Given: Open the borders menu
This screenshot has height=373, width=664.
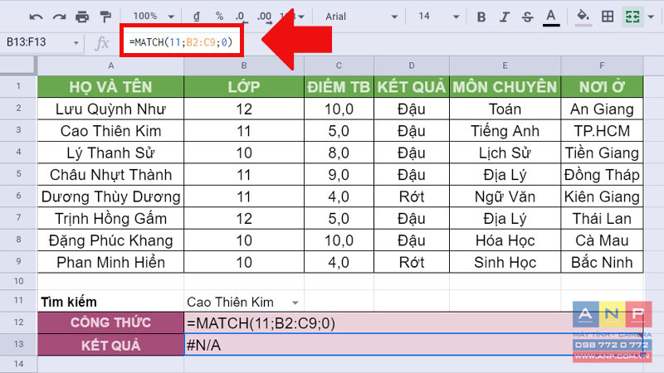Looking at the screenshot, I should click(x=608, y=17).
